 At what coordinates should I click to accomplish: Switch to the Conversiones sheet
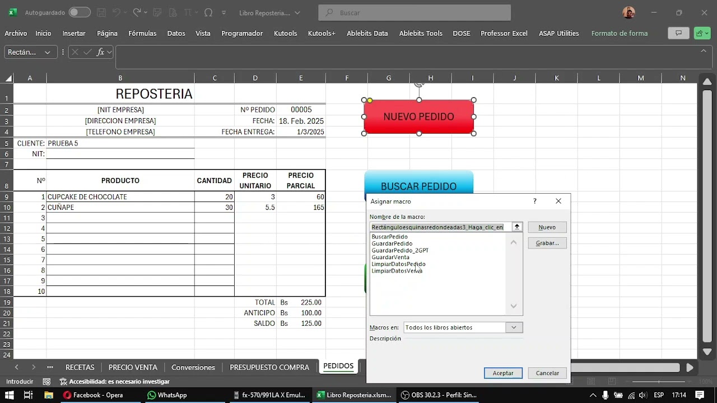(193, 367)
